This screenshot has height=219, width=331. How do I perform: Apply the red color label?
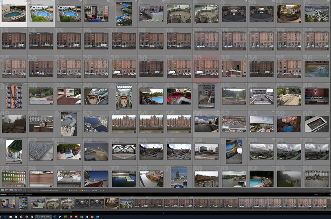click(x=80, y=190)
